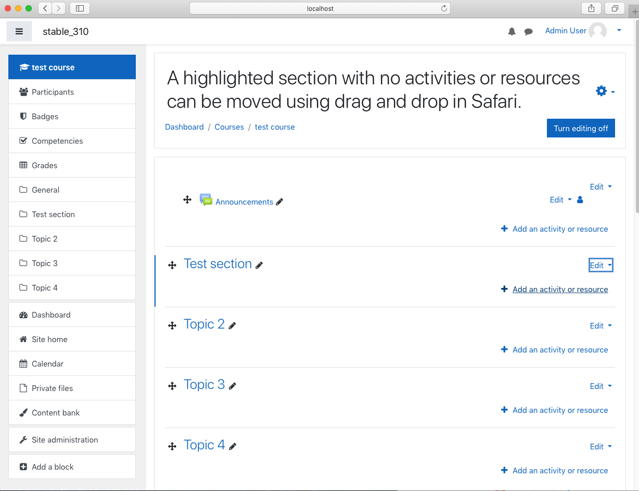Click the move icon for Test section
This screenshot has width=639, height=491.
(172, 266)
